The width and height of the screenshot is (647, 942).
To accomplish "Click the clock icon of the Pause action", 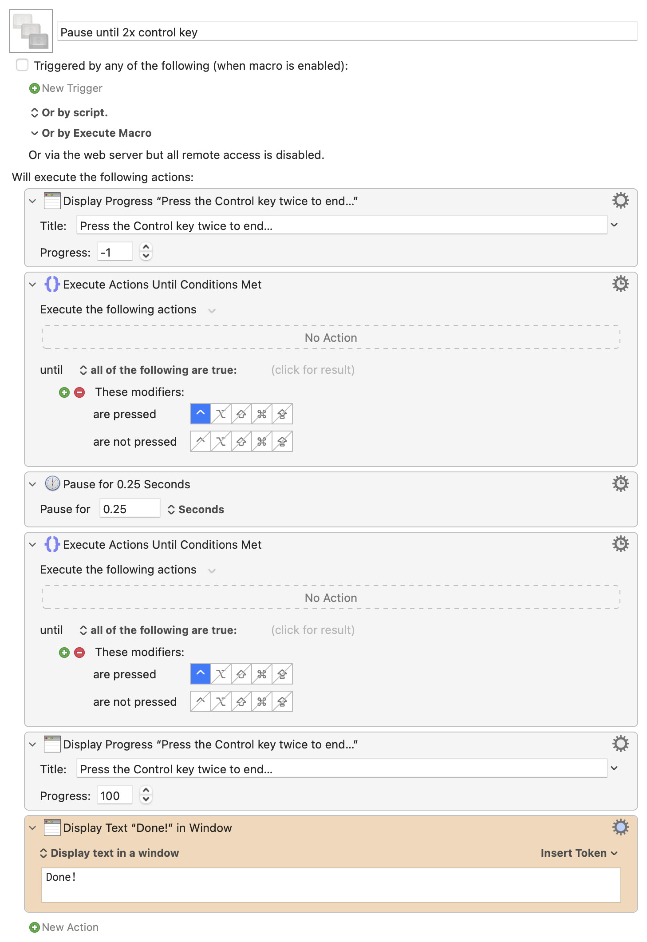I will (52, 483).
